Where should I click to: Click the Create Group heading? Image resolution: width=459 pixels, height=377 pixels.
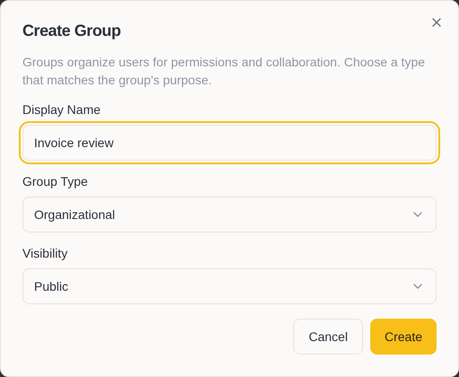click(72, 31)
